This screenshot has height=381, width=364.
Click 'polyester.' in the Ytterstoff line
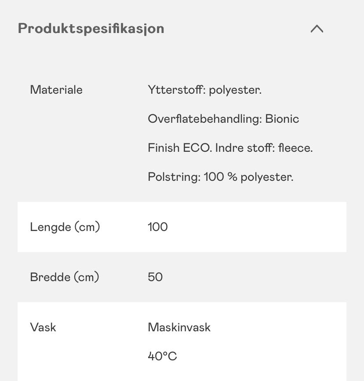point(235,90)
